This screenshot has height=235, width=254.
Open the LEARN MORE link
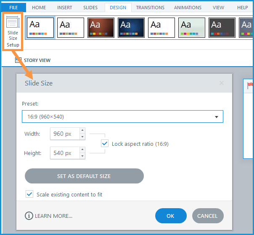54,216
